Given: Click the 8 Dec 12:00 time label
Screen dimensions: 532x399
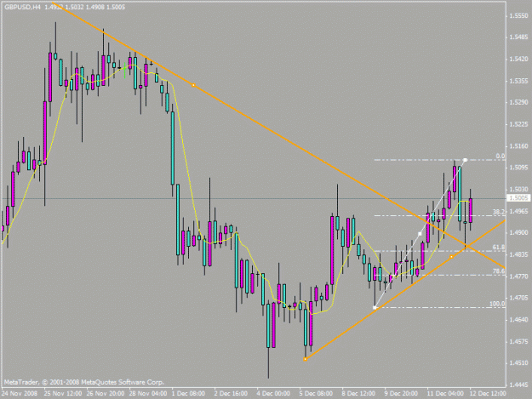Looking at the screenshot, I should pos(358,394).
